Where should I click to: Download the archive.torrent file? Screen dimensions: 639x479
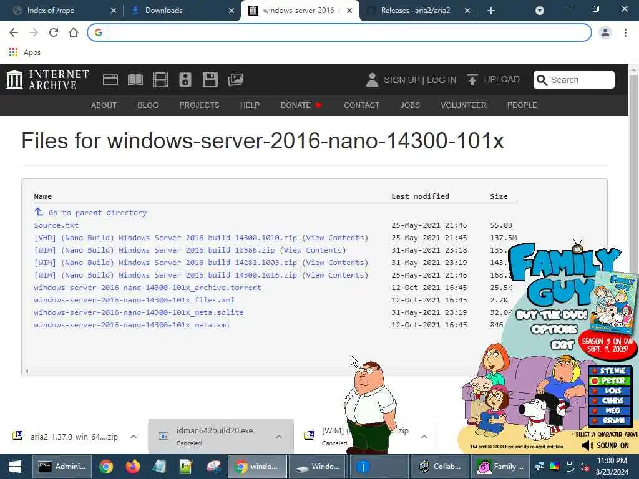(x=147, y=288)
